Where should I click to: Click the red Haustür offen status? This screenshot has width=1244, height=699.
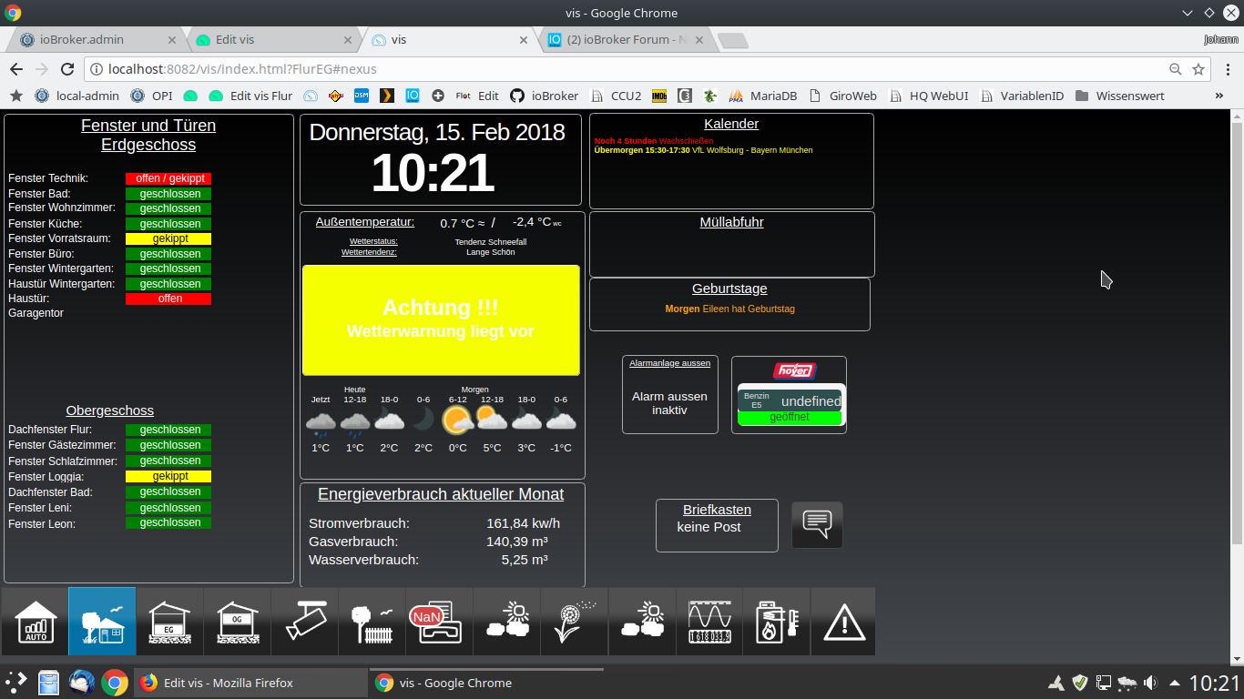coord(168,299)
